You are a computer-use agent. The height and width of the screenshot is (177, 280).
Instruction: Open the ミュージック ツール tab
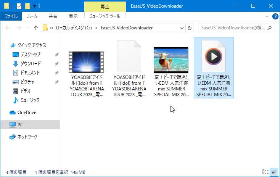point(105,16)
